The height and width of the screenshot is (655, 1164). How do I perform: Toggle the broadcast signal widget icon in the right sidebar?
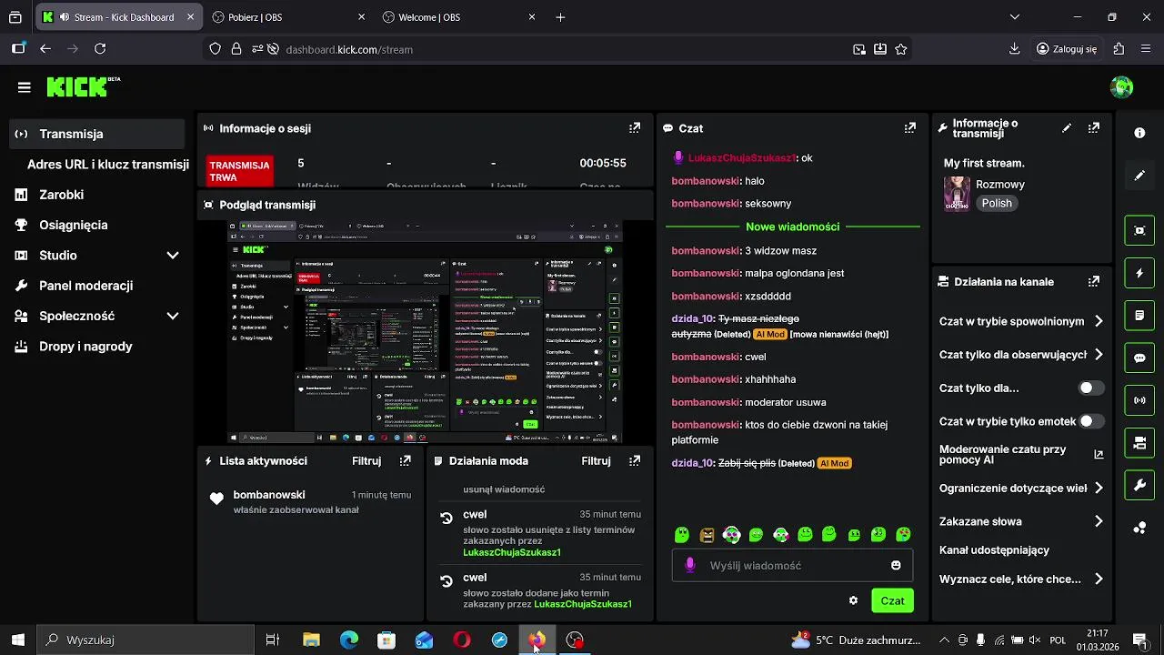[1139, 400]
